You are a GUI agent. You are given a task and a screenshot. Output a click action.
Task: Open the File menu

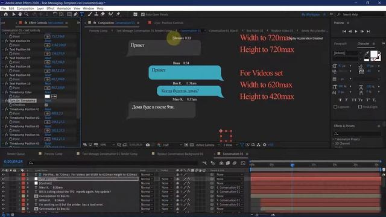click(x=4, y=8)
